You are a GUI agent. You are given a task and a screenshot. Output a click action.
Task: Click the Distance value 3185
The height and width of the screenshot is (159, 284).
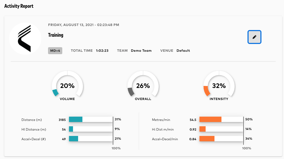[x=62, y=120]
